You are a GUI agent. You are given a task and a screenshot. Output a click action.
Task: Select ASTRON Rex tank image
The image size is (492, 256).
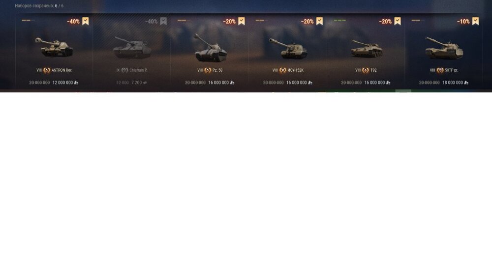coord(54,47)
